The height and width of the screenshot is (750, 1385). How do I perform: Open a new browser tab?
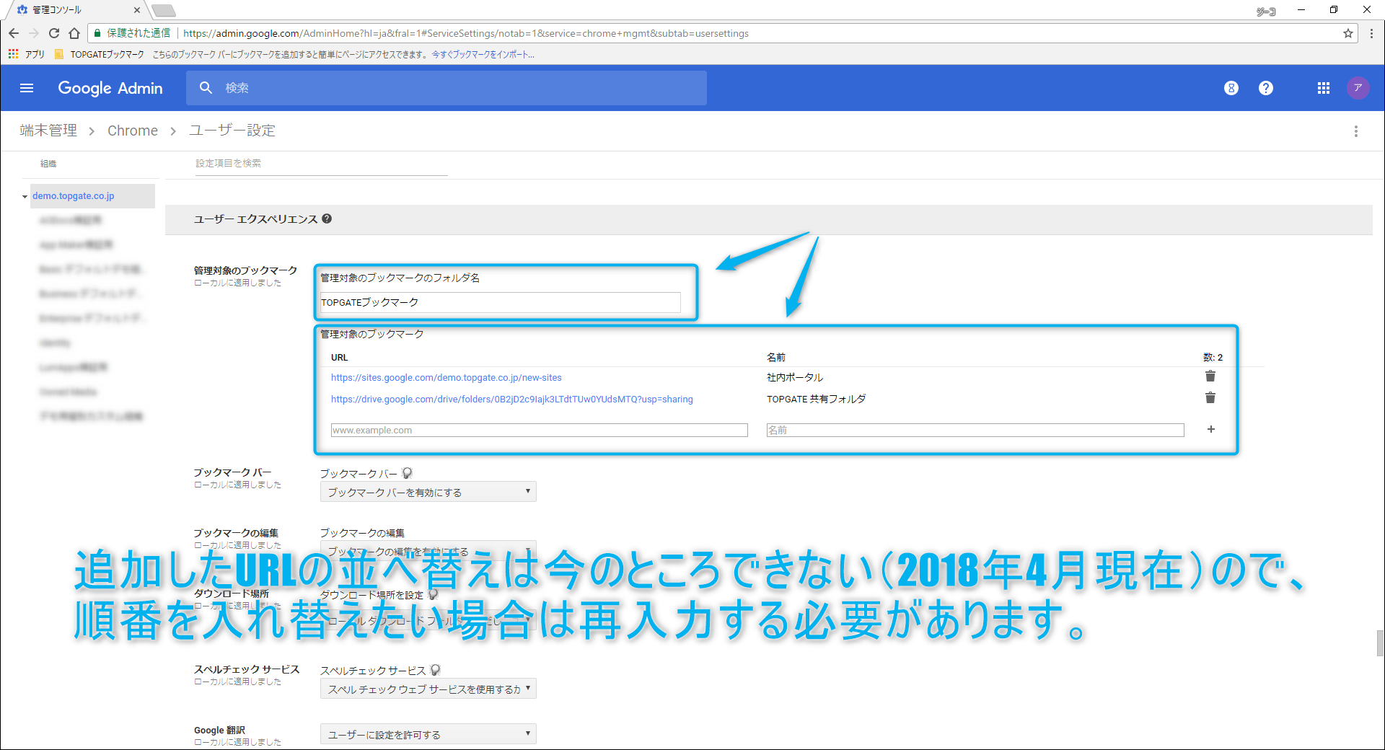pyautogui.click(x=164, y=10)
